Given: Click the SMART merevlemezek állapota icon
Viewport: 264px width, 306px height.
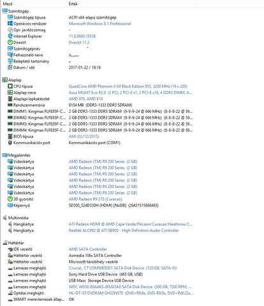Looking at the screenshot, I should click(10, 300).
